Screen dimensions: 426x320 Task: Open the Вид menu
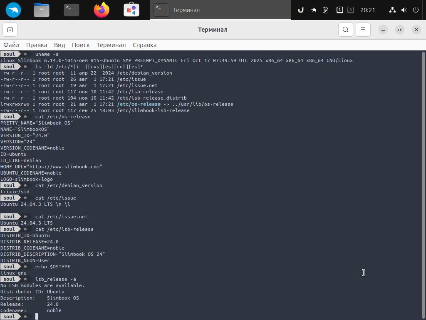[59, 45]
